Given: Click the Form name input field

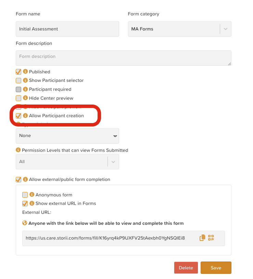Looking at the screenshot, I should pos(67,29).
